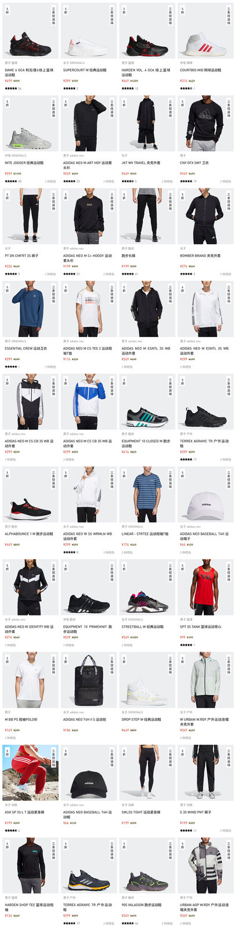
Task: Open the DROP STEP W high-top title
Action: coord(141,719)
